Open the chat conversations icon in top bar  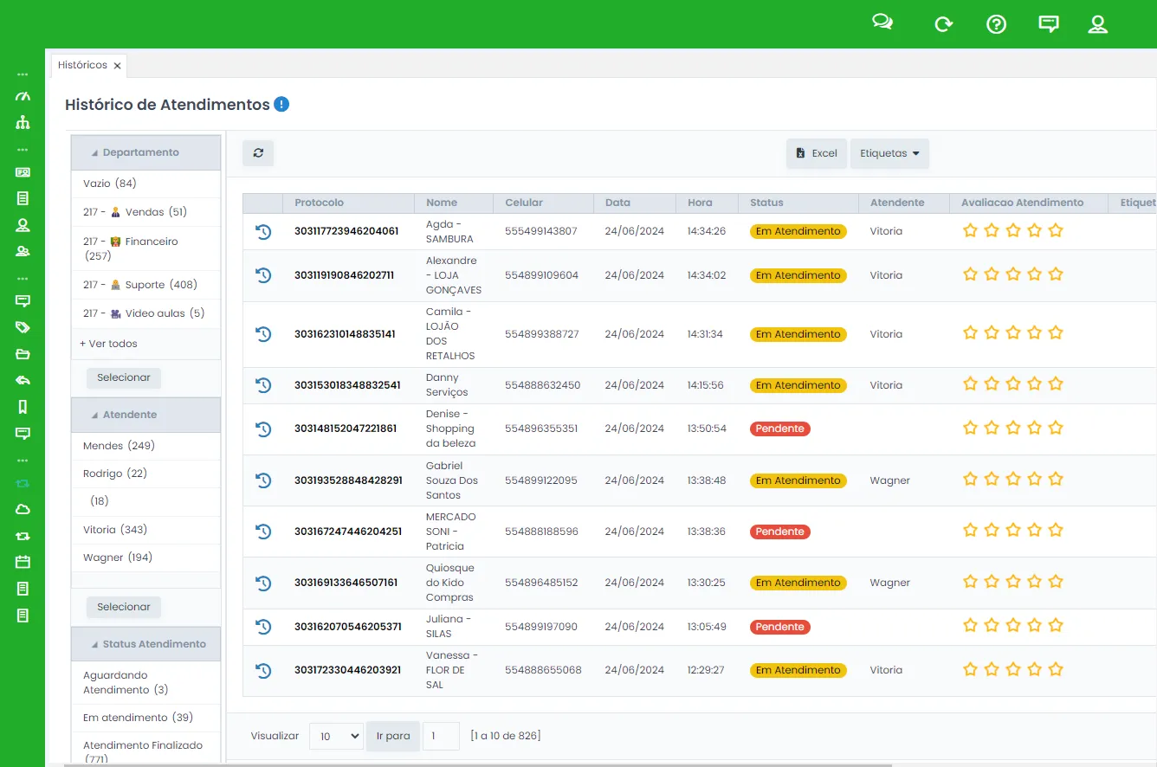[x=882, y=23]
